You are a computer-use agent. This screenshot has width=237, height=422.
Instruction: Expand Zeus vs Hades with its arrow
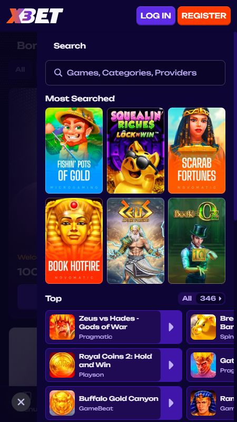171,327
